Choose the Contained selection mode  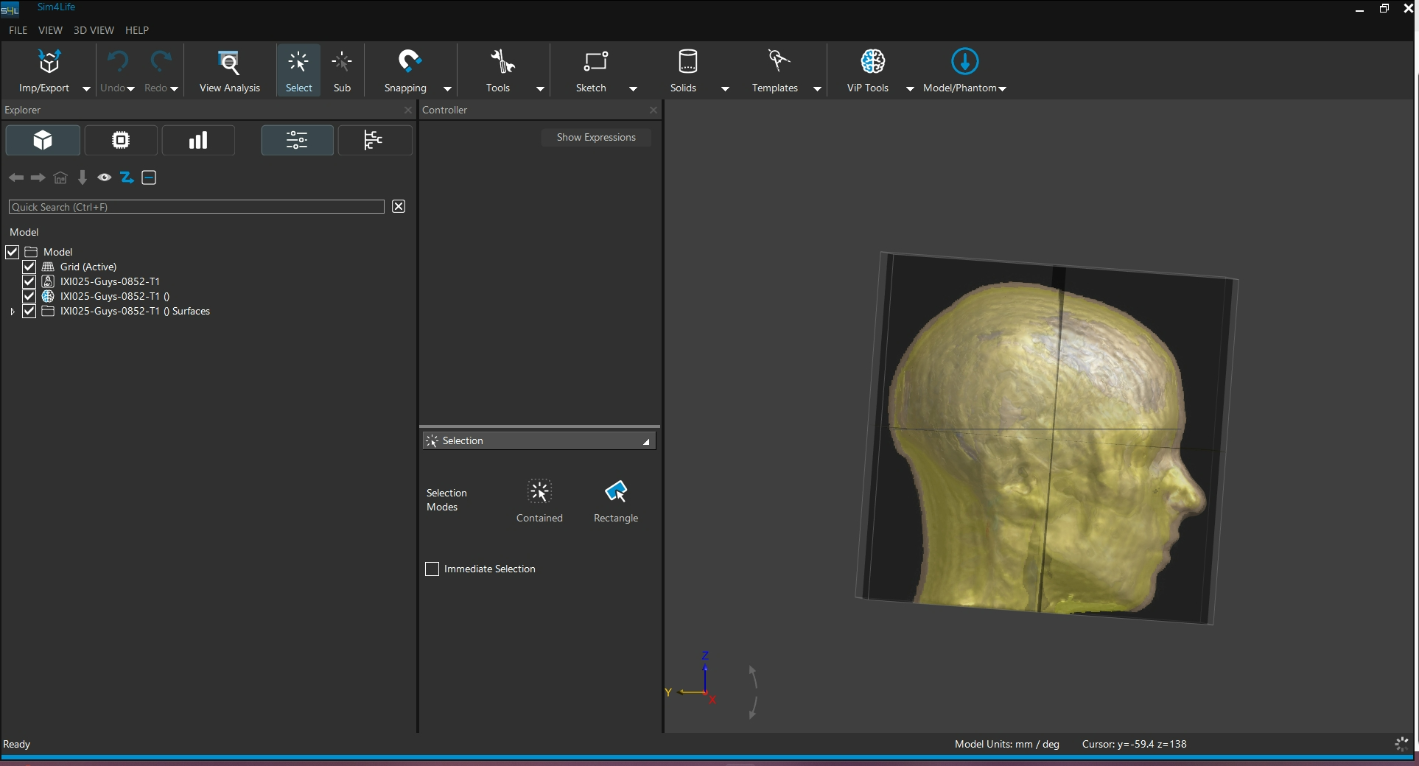[539, 492]
